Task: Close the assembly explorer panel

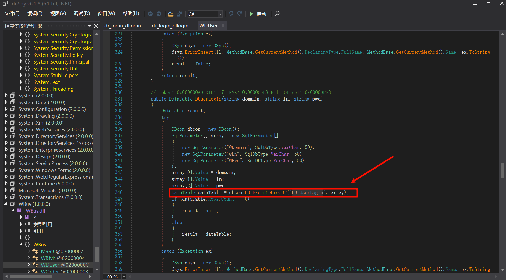Action: [x=96, y=26]
